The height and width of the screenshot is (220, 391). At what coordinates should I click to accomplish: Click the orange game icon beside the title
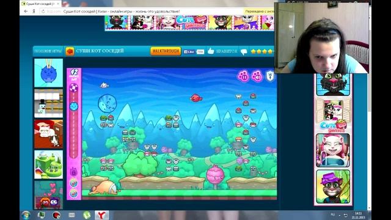click(x=70, y=51)
